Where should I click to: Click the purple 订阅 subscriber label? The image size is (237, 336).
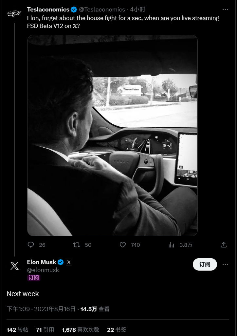[x=34, y=278]
